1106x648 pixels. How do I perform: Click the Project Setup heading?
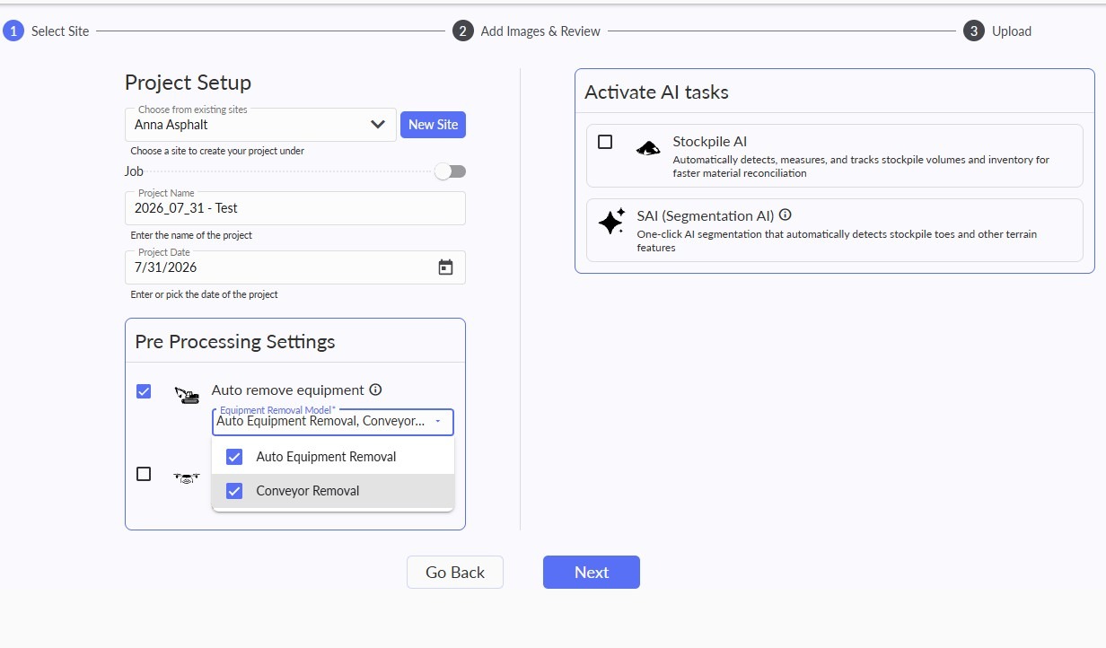coord(188,83)
